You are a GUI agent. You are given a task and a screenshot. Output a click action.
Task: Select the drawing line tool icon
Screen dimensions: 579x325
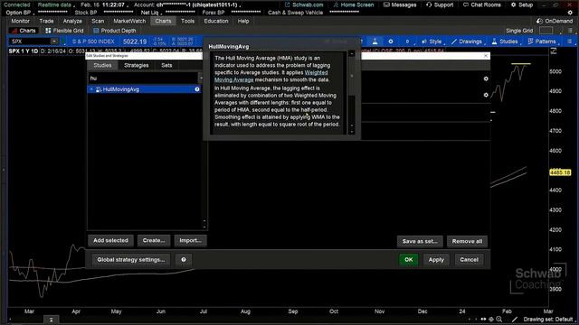pyautogui.click(x=515, y=319)
